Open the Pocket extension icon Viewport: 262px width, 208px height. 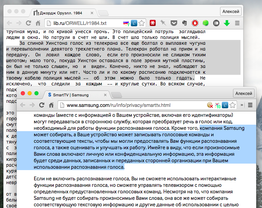[x=174, y=23]
